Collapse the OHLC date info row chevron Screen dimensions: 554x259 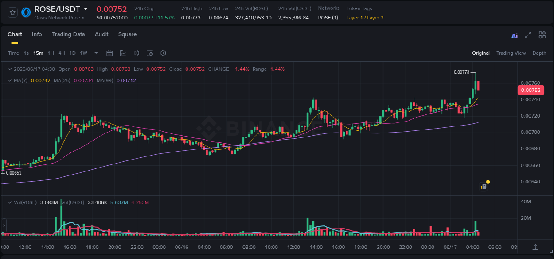pyautogui.click(x=9, y=69)
